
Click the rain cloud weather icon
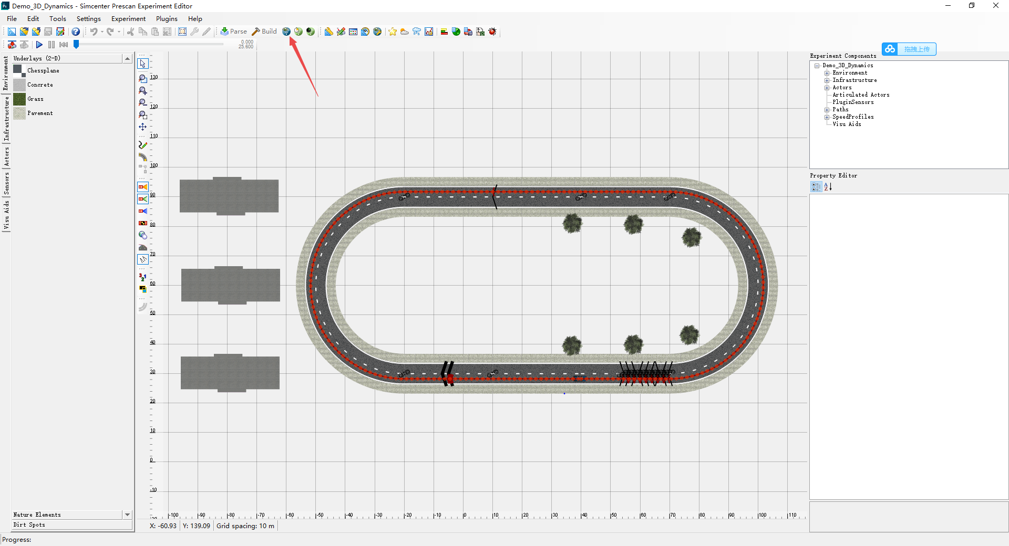pyautogui.click(x=417, y=31)
